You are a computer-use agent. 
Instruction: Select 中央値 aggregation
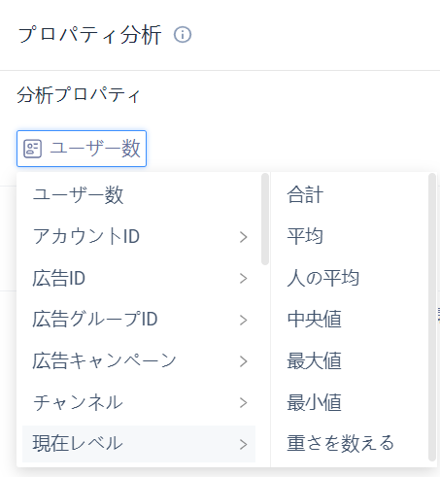[314, 320]
